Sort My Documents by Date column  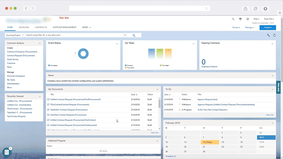(x=134, y=95)
